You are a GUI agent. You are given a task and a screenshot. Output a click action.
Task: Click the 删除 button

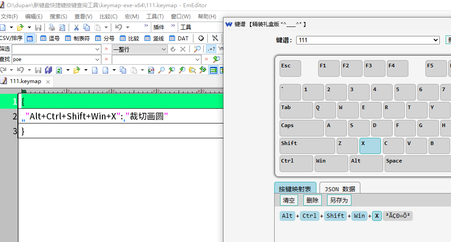tap(312, 200)
